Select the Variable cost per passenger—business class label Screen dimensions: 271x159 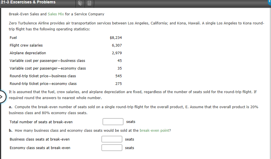pos(47,61)
